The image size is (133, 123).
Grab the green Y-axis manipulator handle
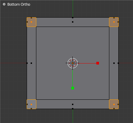(73, 88)
